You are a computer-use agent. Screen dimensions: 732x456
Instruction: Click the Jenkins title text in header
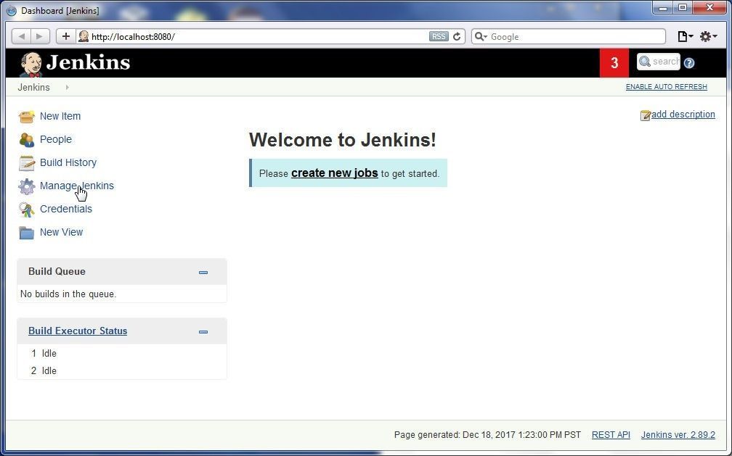coord(89,62)
